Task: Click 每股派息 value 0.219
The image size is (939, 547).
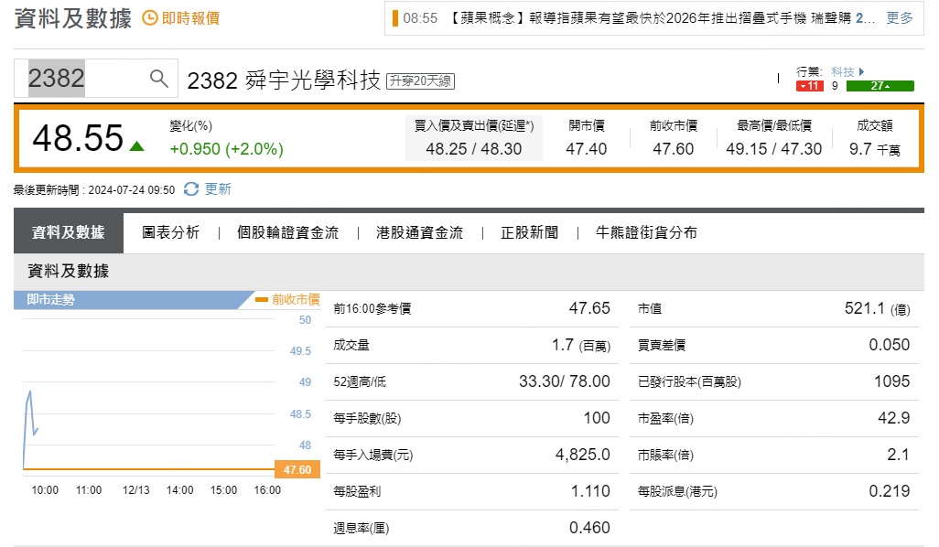Action: coord(890,491)
